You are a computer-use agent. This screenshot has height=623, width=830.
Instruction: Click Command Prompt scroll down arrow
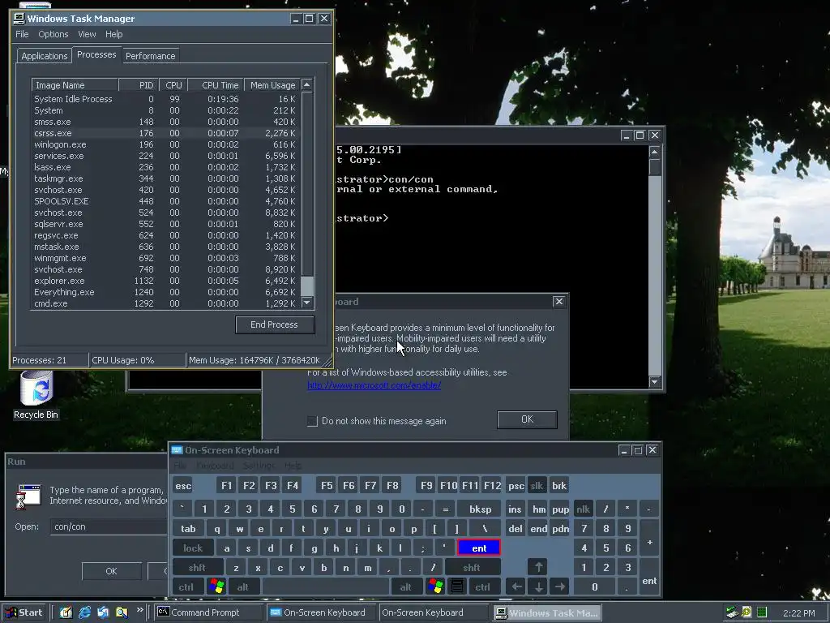tap(655, 382)
